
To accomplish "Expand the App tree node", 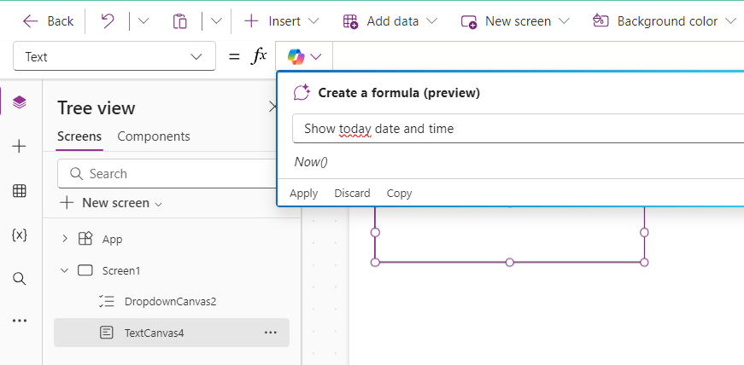I will click(x=65, y=239).
